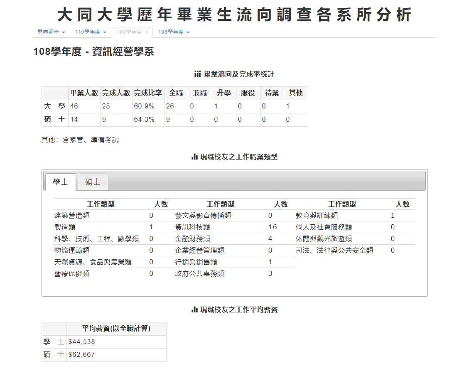The height and width of the screenshot is (371, 469).
Task: Click the 26 full-time count cell
Action: 176,106
